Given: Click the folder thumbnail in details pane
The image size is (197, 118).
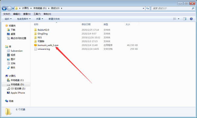Looking at the screenshot, I should (x=8, y=111).
